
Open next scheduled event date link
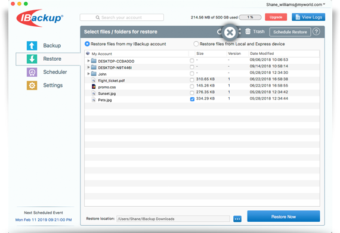44,220
